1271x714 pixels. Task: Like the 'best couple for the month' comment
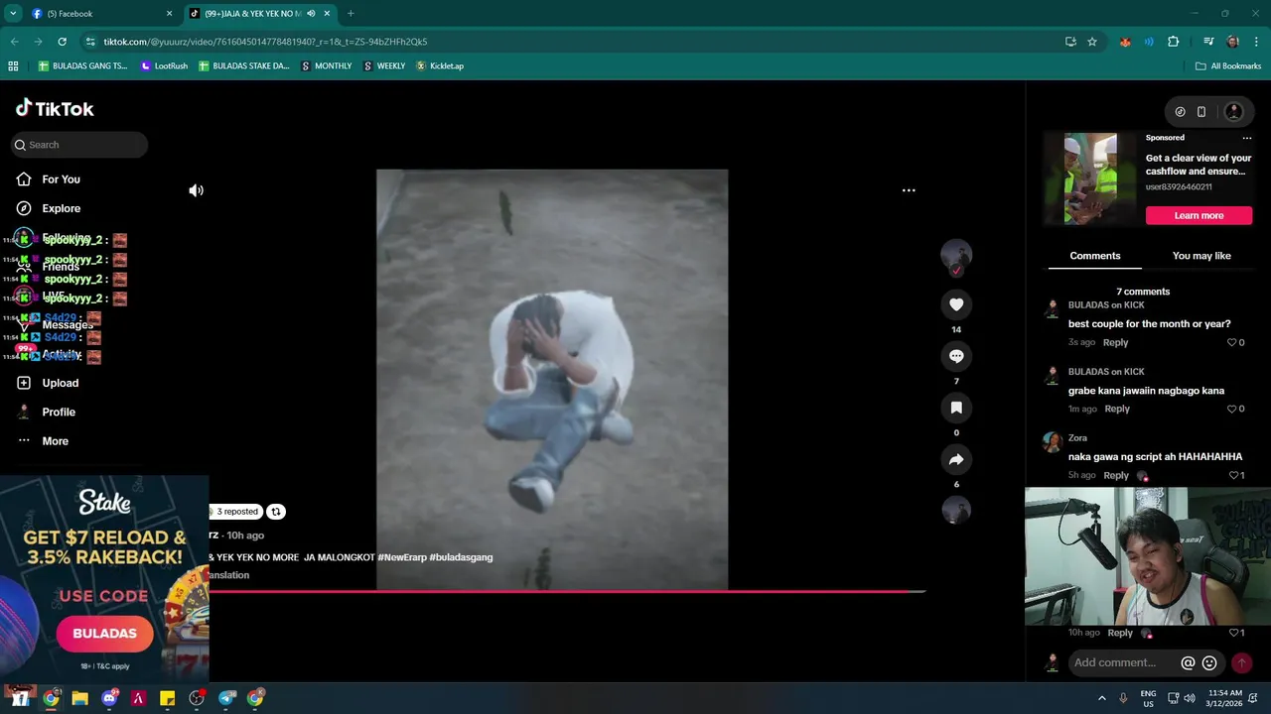(x=1232, y=342)
